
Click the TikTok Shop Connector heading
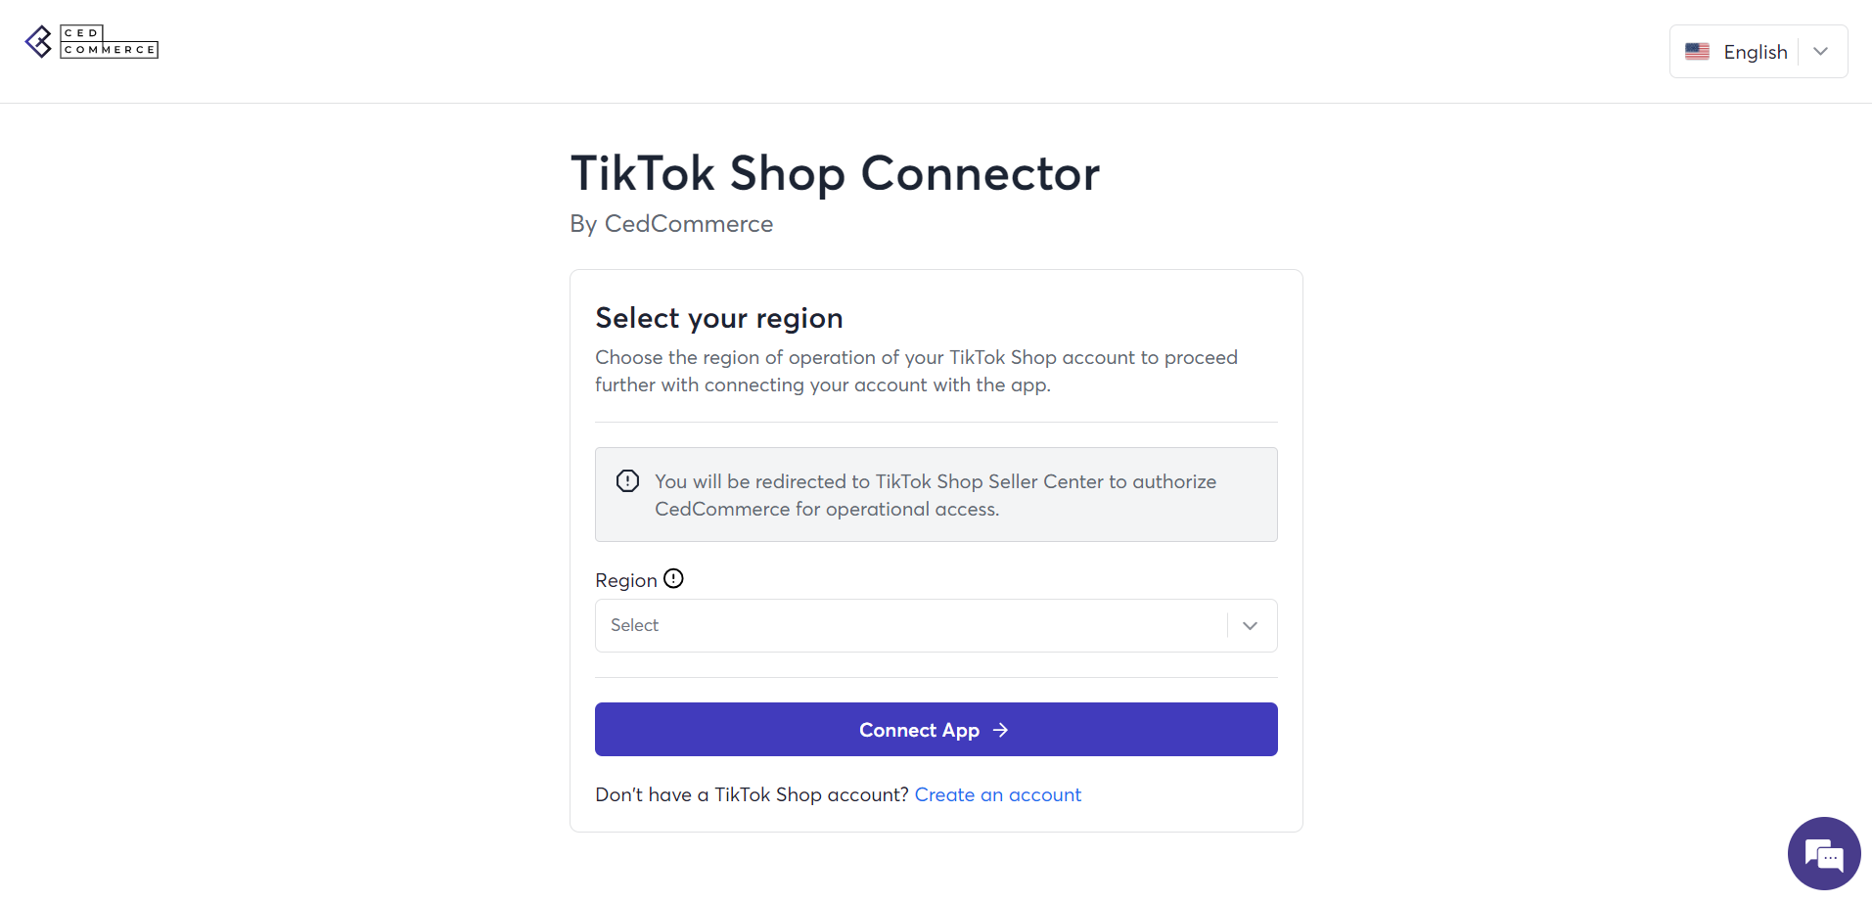tap(835, 173)
